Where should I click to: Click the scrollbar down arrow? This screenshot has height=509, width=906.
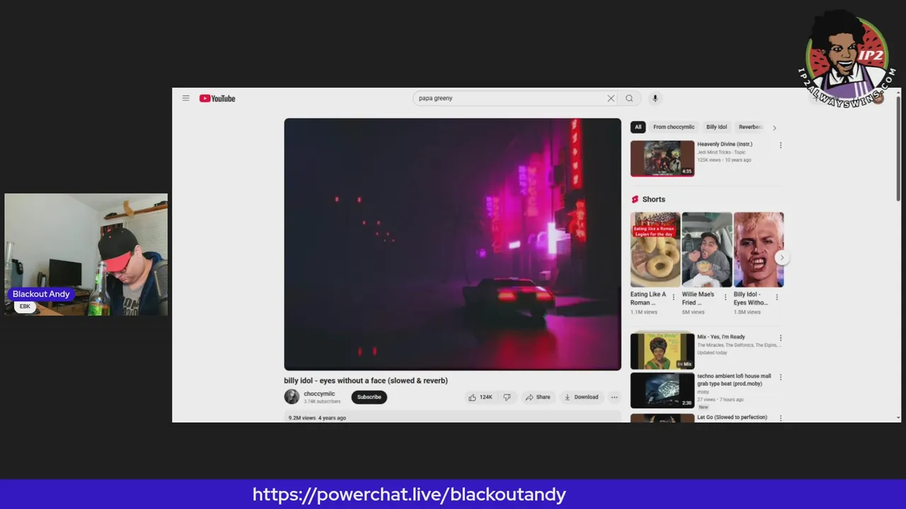898,418
